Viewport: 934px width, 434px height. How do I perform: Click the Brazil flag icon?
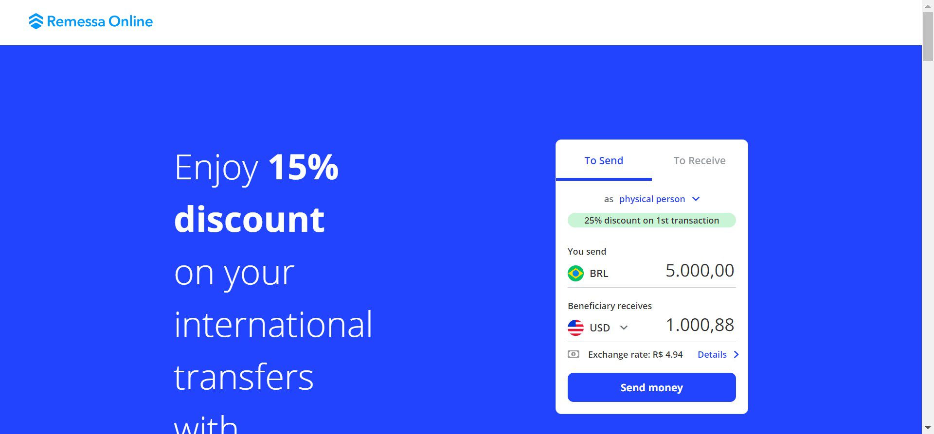(x=575, y=273)
